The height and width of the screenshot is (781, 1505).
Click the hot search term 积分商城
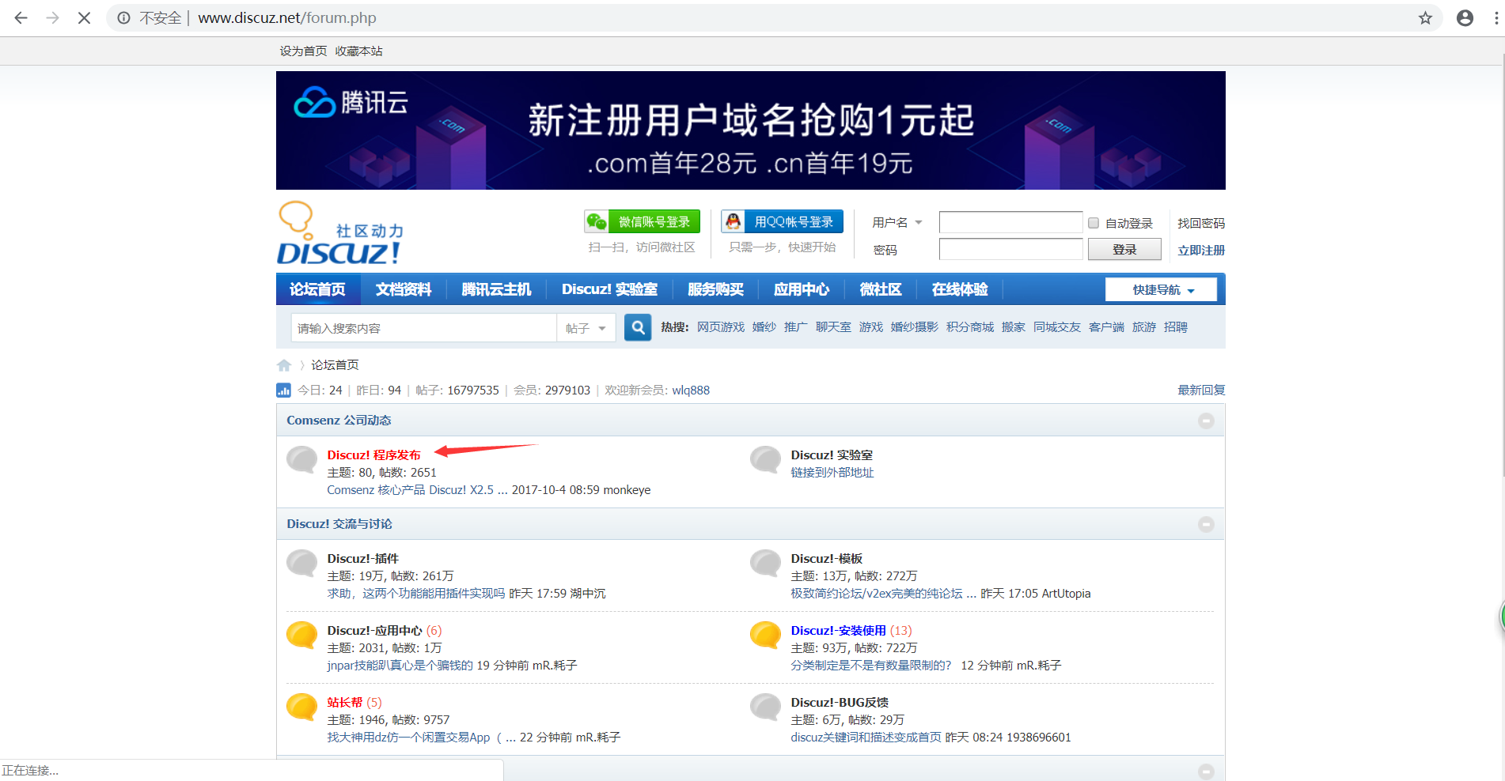pos(970,327)
